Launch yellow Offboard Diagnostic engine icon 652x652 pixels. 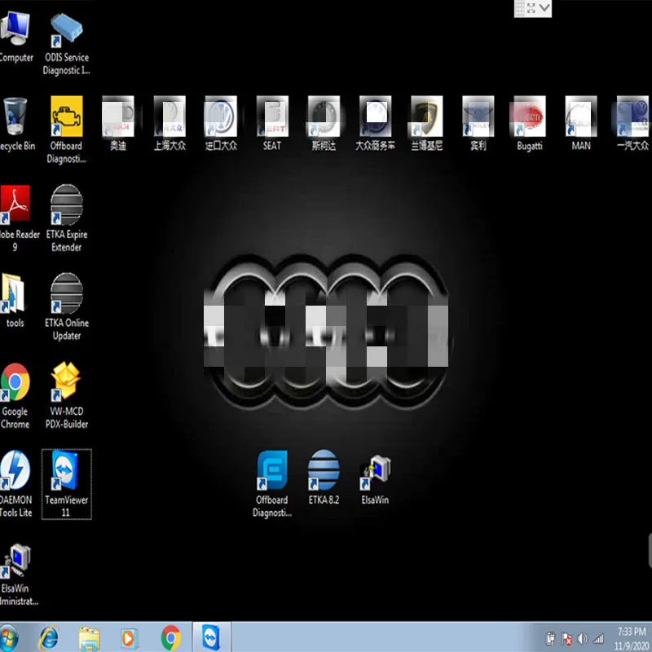tap(67, 130)
